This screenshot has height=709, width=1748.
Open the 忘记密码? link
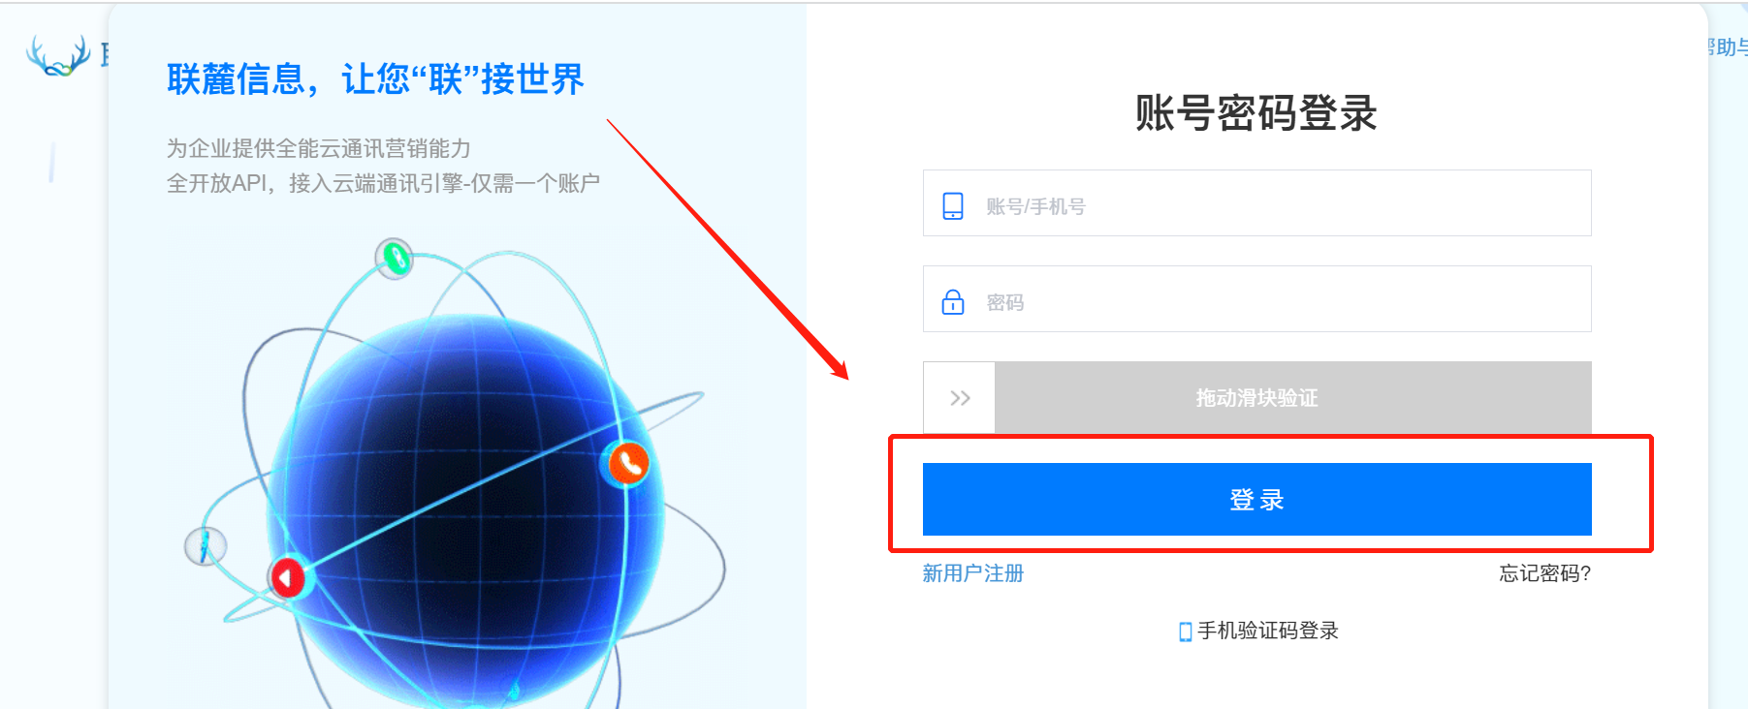(x=1544, y=573)
